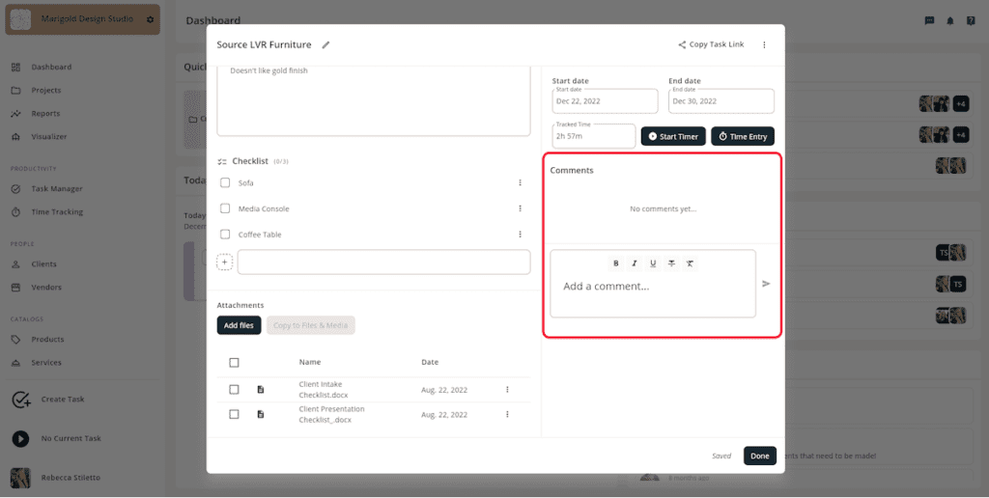Screen dimensions: 989x498
Task: Click the strikethrough formatting icon
Action: tap(672, 263)
